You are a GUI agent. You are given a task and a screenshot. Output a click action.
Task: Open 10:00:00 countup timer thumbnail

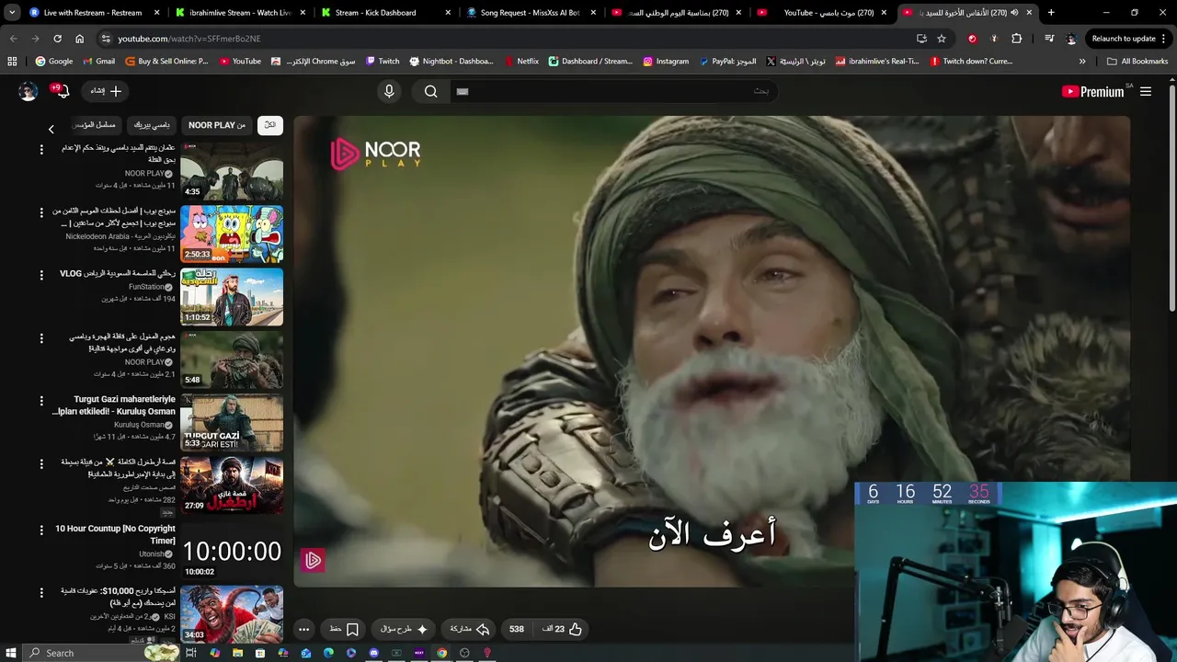232,551
